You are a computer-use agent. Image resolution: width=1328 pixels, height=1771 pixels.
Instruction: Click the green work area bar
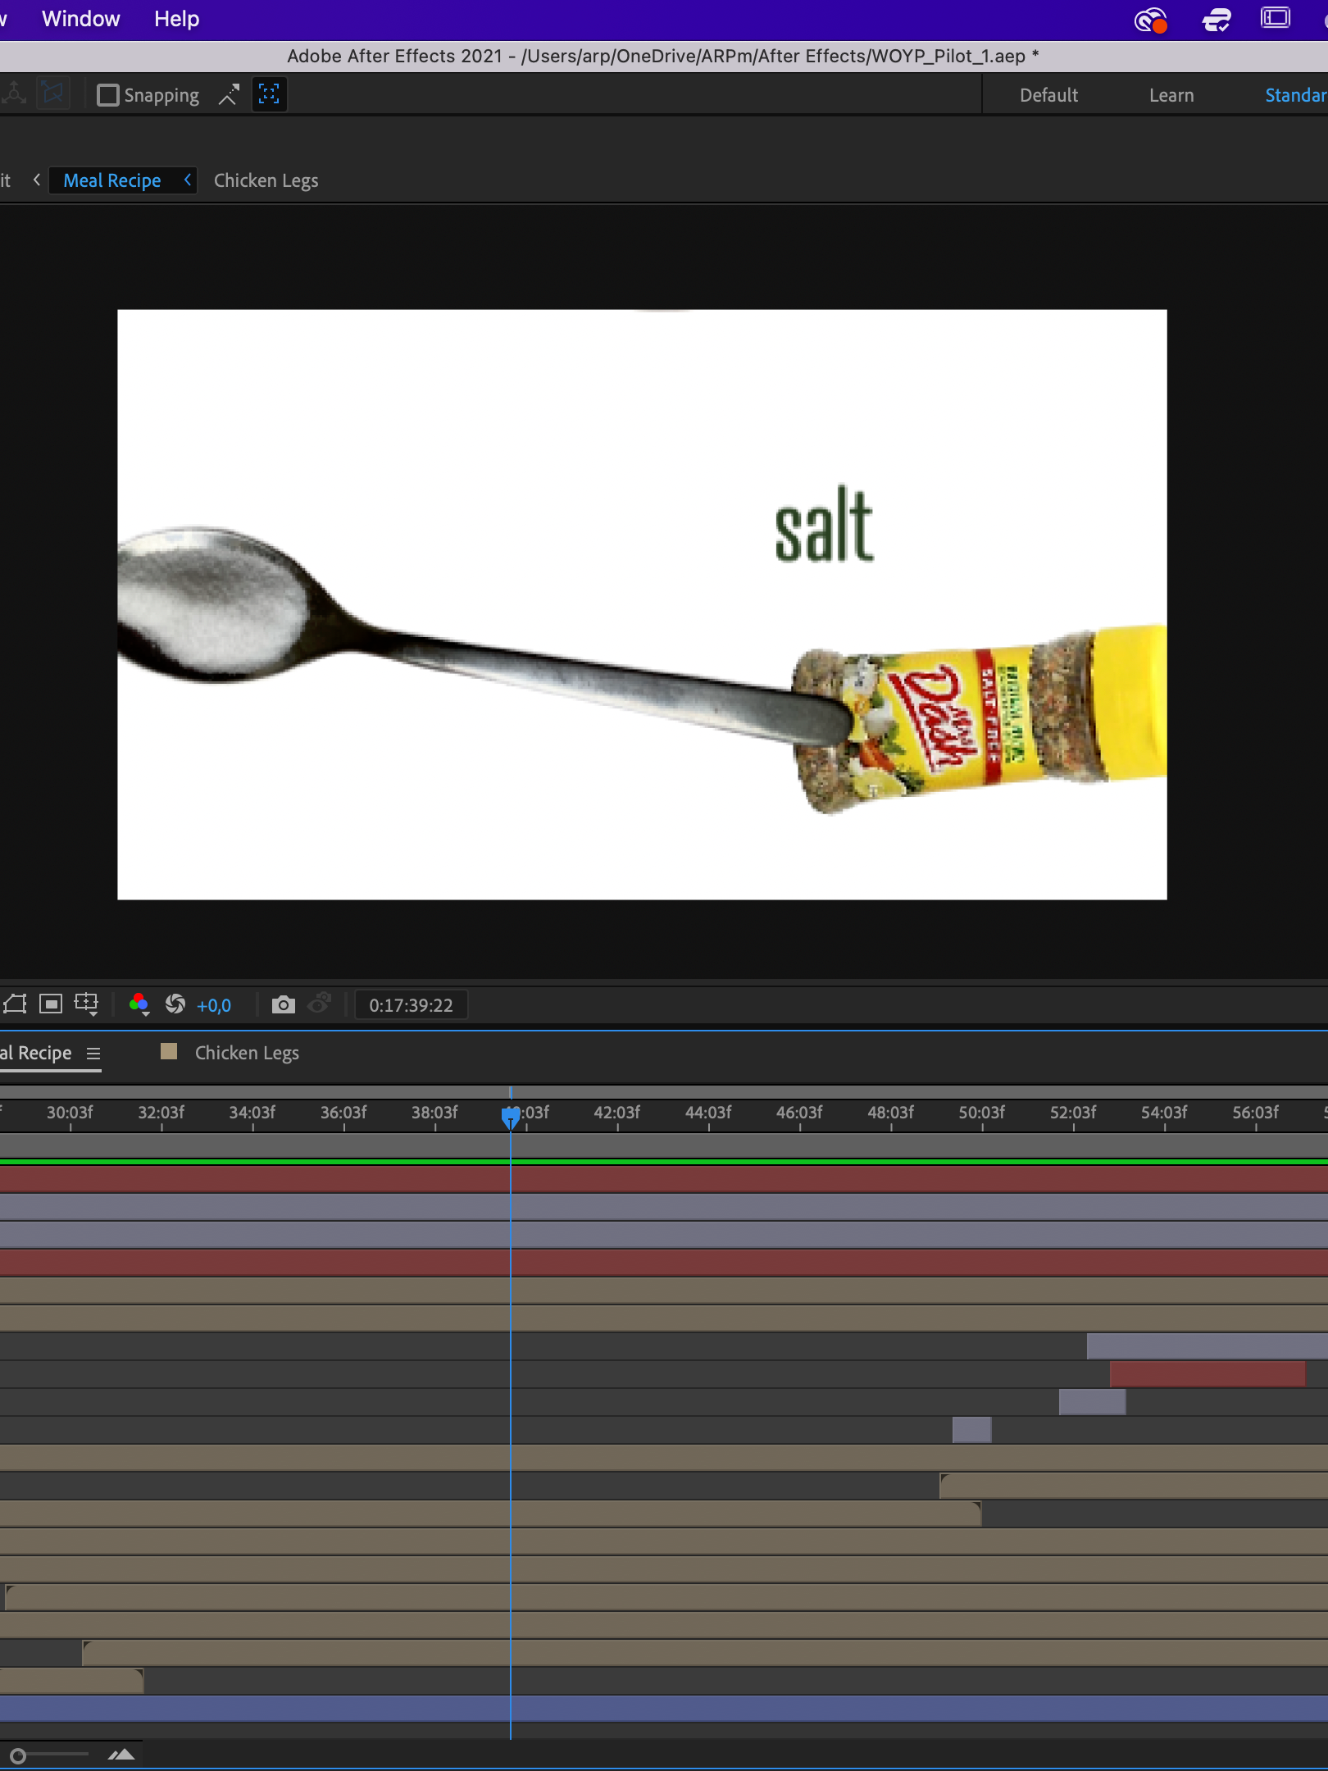tap(664, 1161)
